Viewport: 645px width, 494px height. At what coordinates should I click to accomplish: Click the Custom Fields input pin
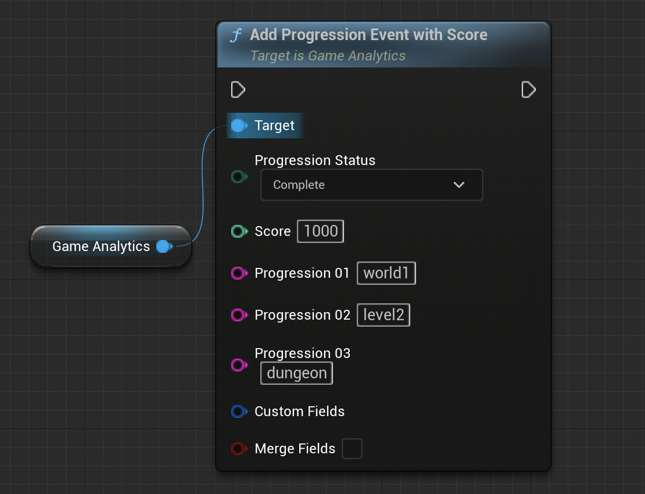[238, 411]
